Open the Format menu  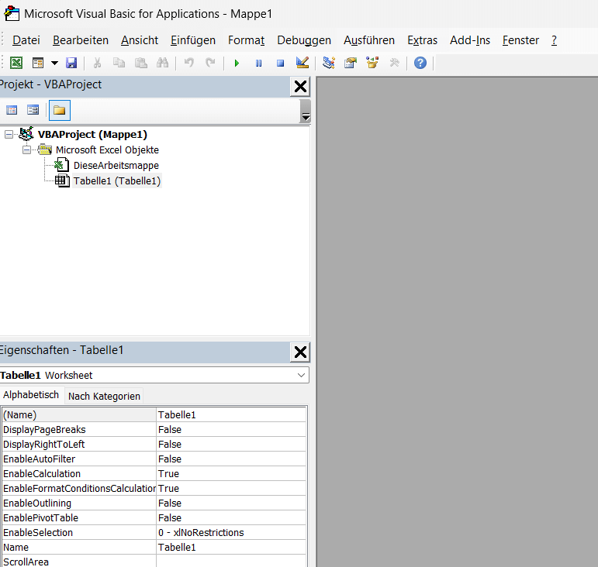247,40
